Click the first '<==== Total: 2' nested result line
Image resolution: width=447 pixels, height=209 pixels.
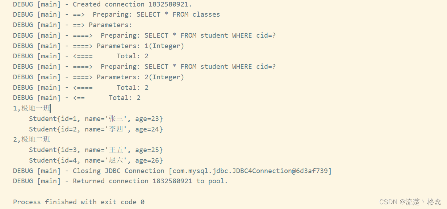point(81,56)
